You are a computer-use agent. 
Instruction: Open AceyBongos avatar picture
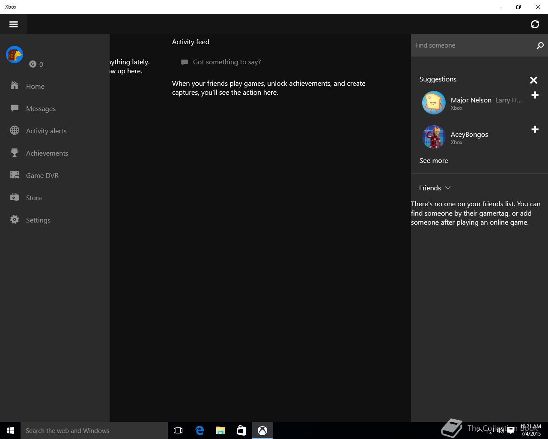pyautogui.click(x=434, y=137)
